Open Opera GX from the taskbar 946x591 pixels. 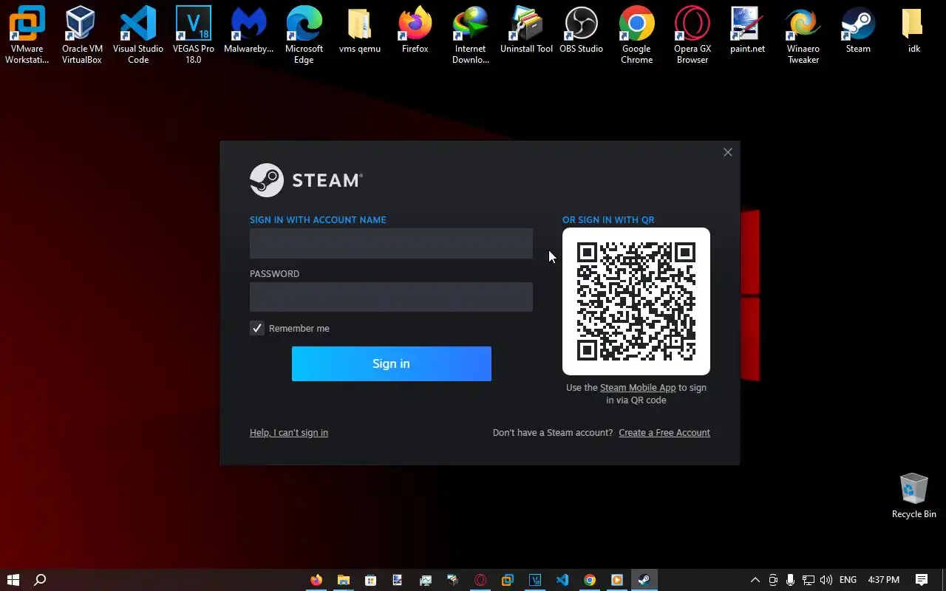tap(480, 580)
